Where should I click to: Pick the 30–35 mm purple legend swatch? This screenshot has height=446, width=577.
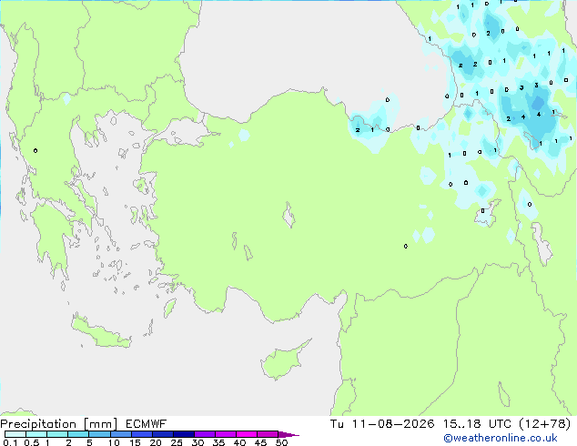click(204, 434)
